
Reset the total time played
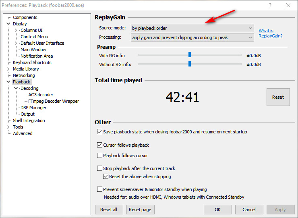point(278,97)
